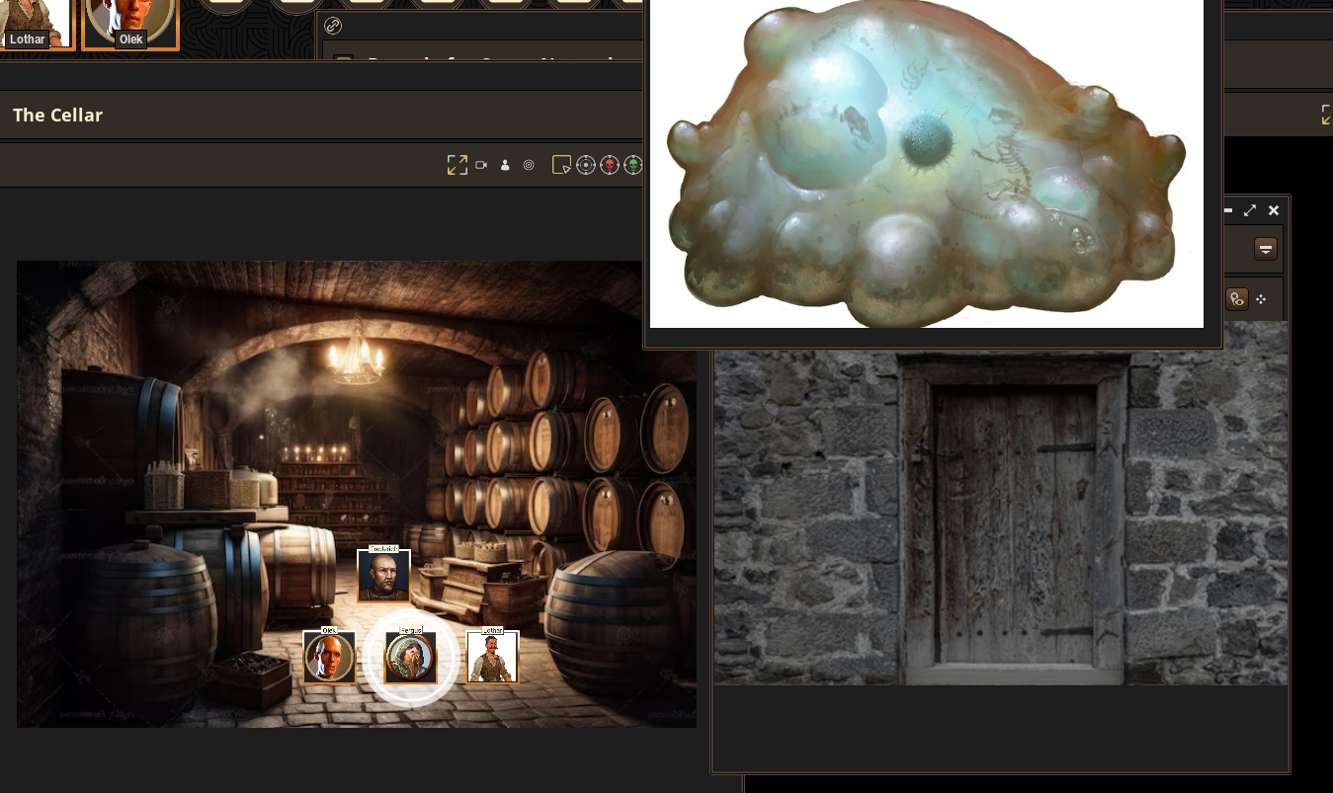Select the selection pointer tool in Cellar toolbar

tap(561, 165)
